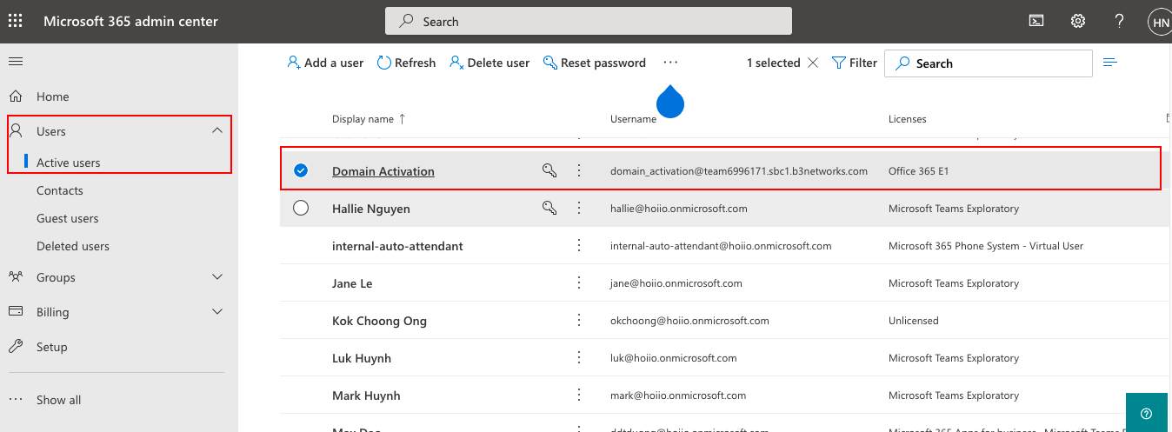1172x432 pixels.
Task: Click the Groups people icon
Action: 16,277
